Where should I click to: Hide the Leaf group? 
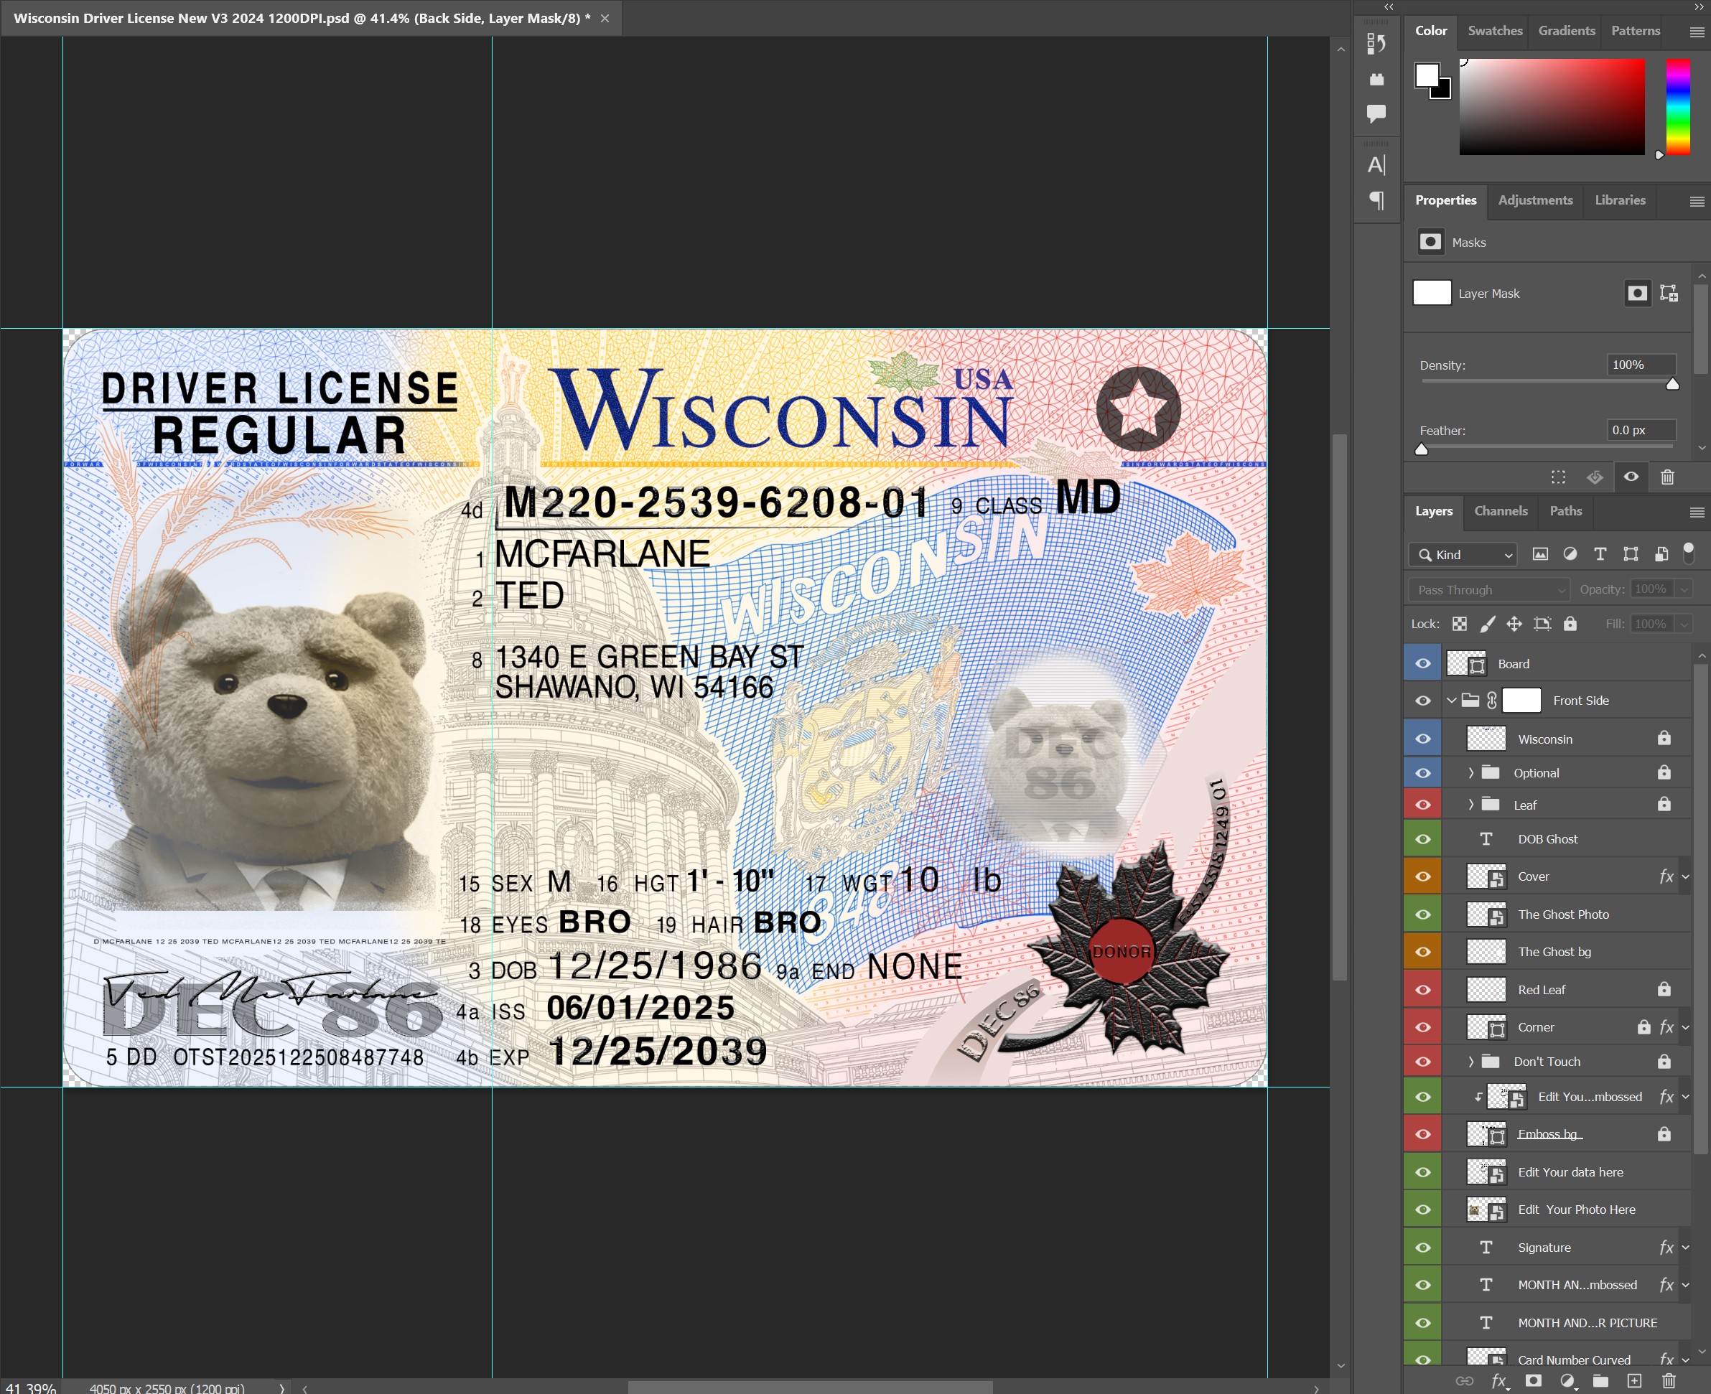1422,805
